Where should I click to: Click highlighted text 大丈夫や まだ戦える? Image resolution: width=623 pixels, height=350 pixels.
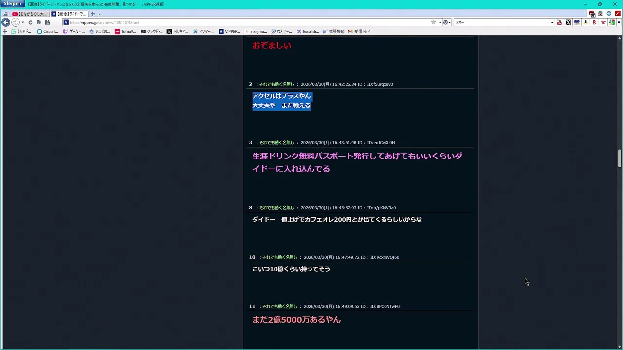(281, 105)
